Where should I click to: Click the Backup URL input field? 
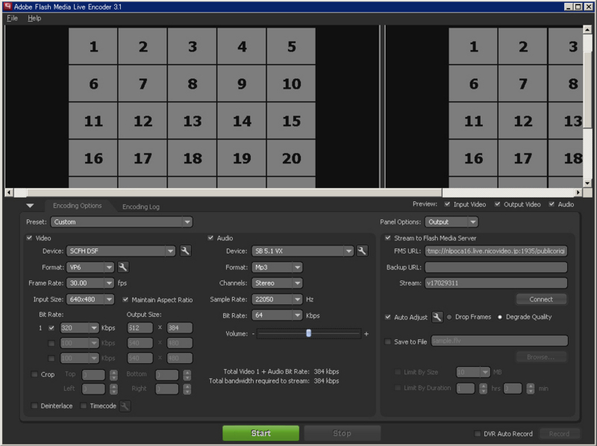(x=496, y=267)
